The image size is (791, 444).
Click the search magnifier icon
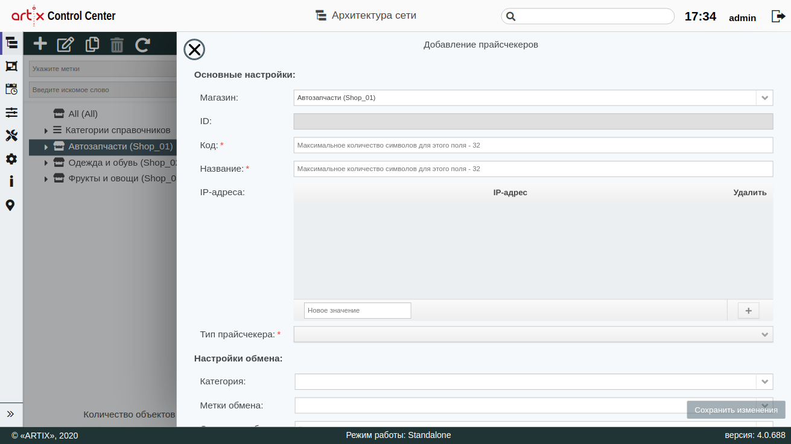point(510,16)
